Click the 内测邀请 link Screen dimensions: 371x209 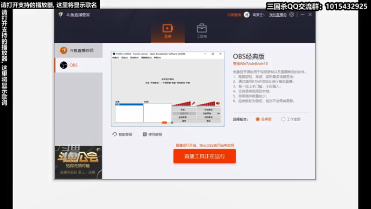coord(234,15)
